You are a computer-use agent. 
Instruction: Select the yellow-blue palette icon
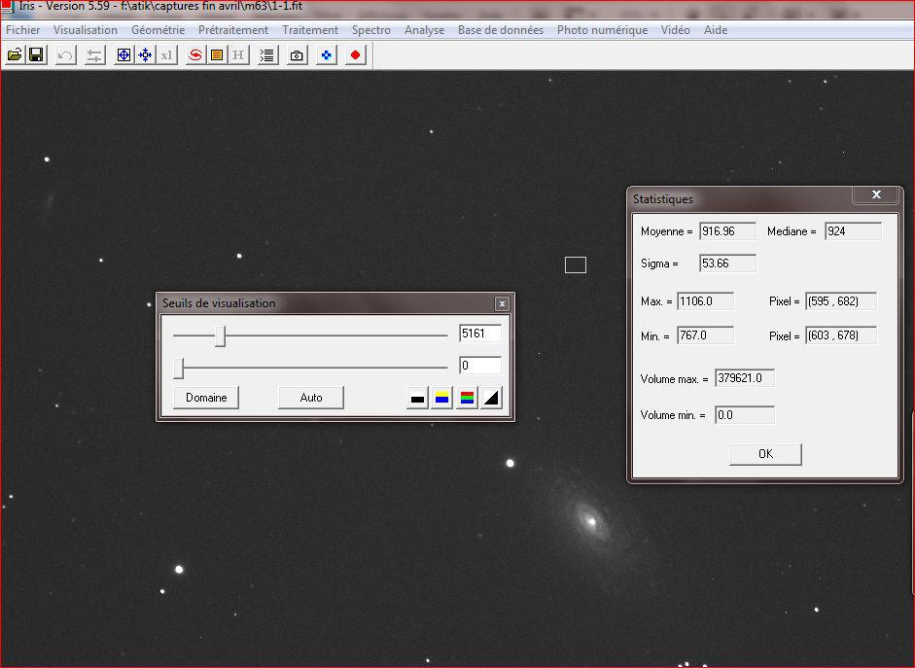pyautogui.click(x=441, y=399)
